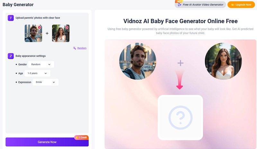Click the large circular father preview

[137, 61]
